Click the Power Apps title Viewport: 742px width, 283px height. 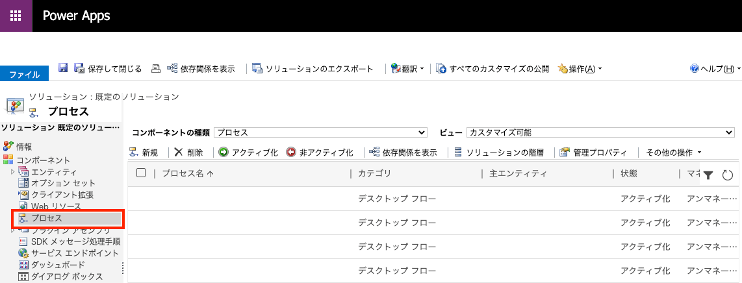[x=76, y=16]
